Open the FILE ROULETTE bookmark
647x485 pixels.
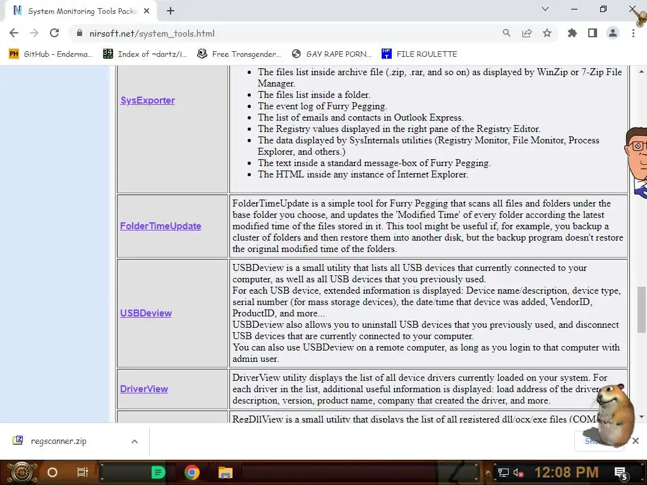(x=420, y=54)
